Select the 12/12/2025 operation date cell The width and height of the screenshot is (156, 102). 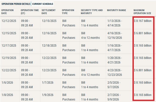click(x=9, y=21)
